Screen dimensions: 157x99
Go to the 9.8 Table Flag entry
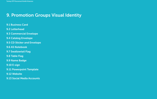point(15,56)
